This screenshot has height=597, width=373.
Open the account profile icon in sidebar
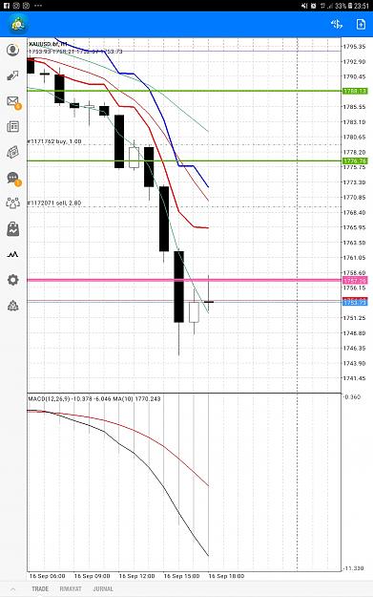pos(13,50)
